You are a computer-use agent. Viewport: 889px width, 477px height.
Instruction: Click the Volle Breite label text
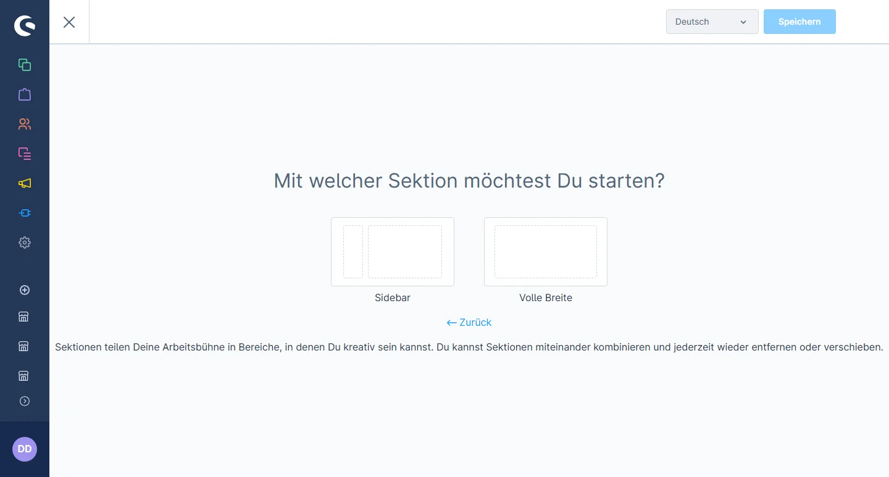pyautogui.click(x=546, y=297)
